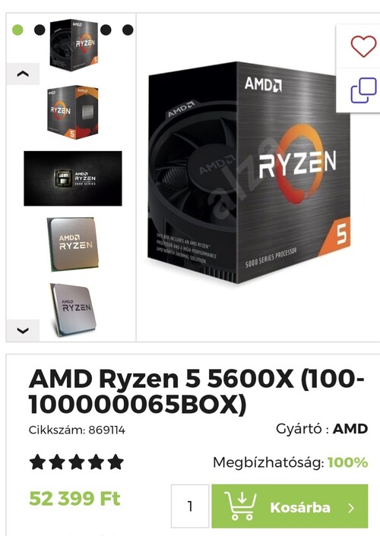Viewport: 380px width, 536px height.
Task: Click the quantity input field
Action: click(x=190, y=506)
